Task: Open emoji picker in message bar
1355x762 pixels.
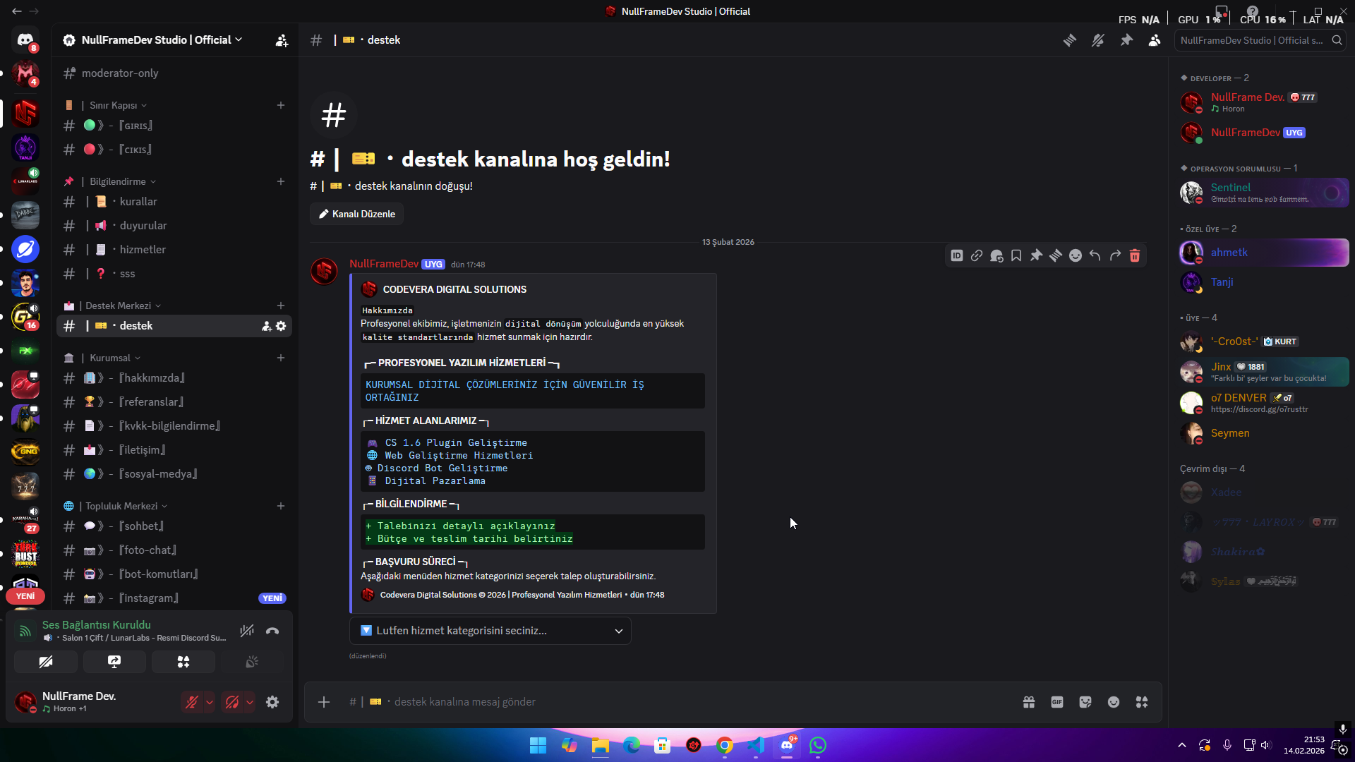Action: pyautogui.click(x=1114, y=702)
